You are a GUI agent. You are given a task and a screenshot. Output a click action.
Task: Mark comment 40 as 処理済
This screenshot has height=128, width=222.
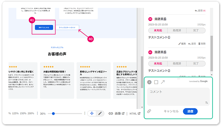coord(177,30)
